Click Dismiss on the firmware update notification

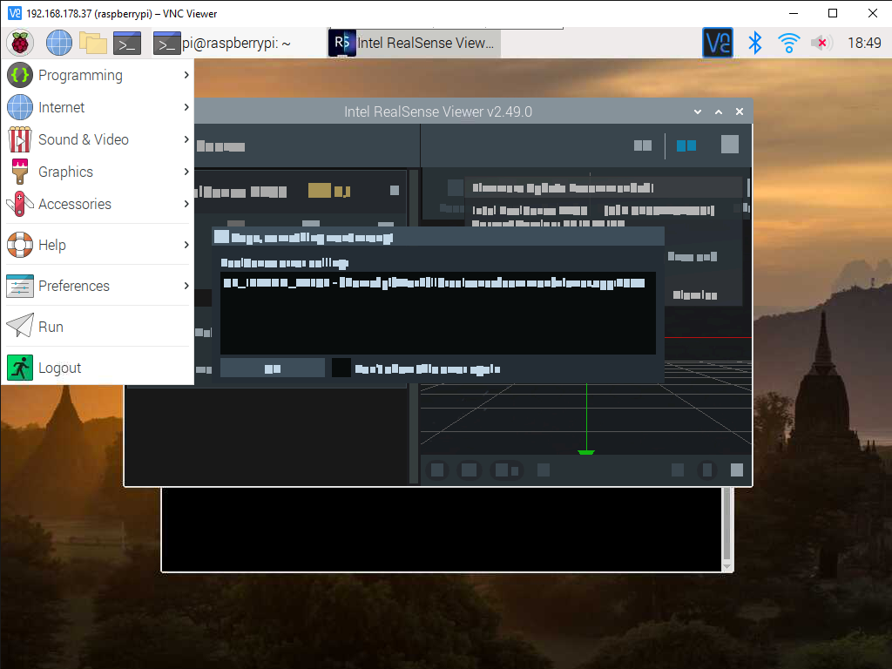coord(694,294)
